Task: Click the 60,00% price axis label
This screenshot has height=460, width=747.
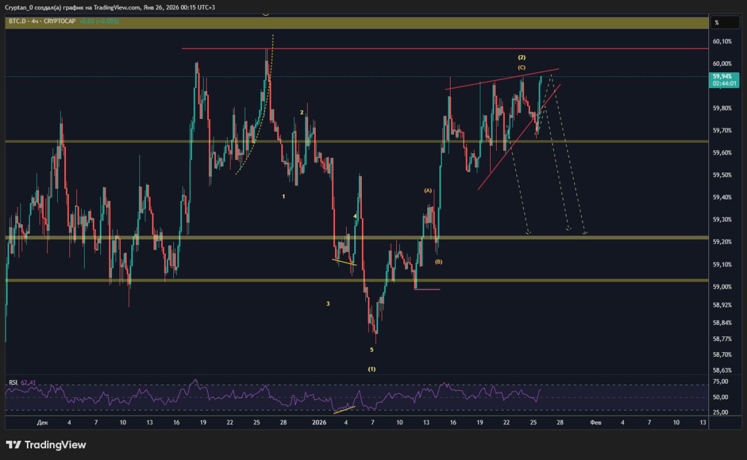Action: tap(721, 64)
